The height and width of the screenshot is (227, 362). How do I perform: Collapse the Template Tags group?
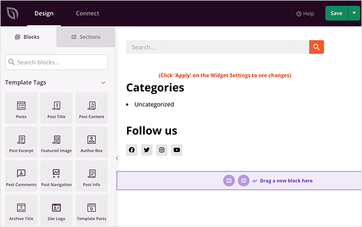click(x=103, y=82)
